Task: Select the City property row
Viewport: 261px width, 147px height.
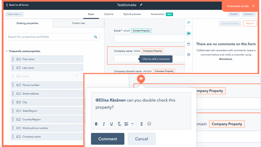Action: [x=47, y=102]
